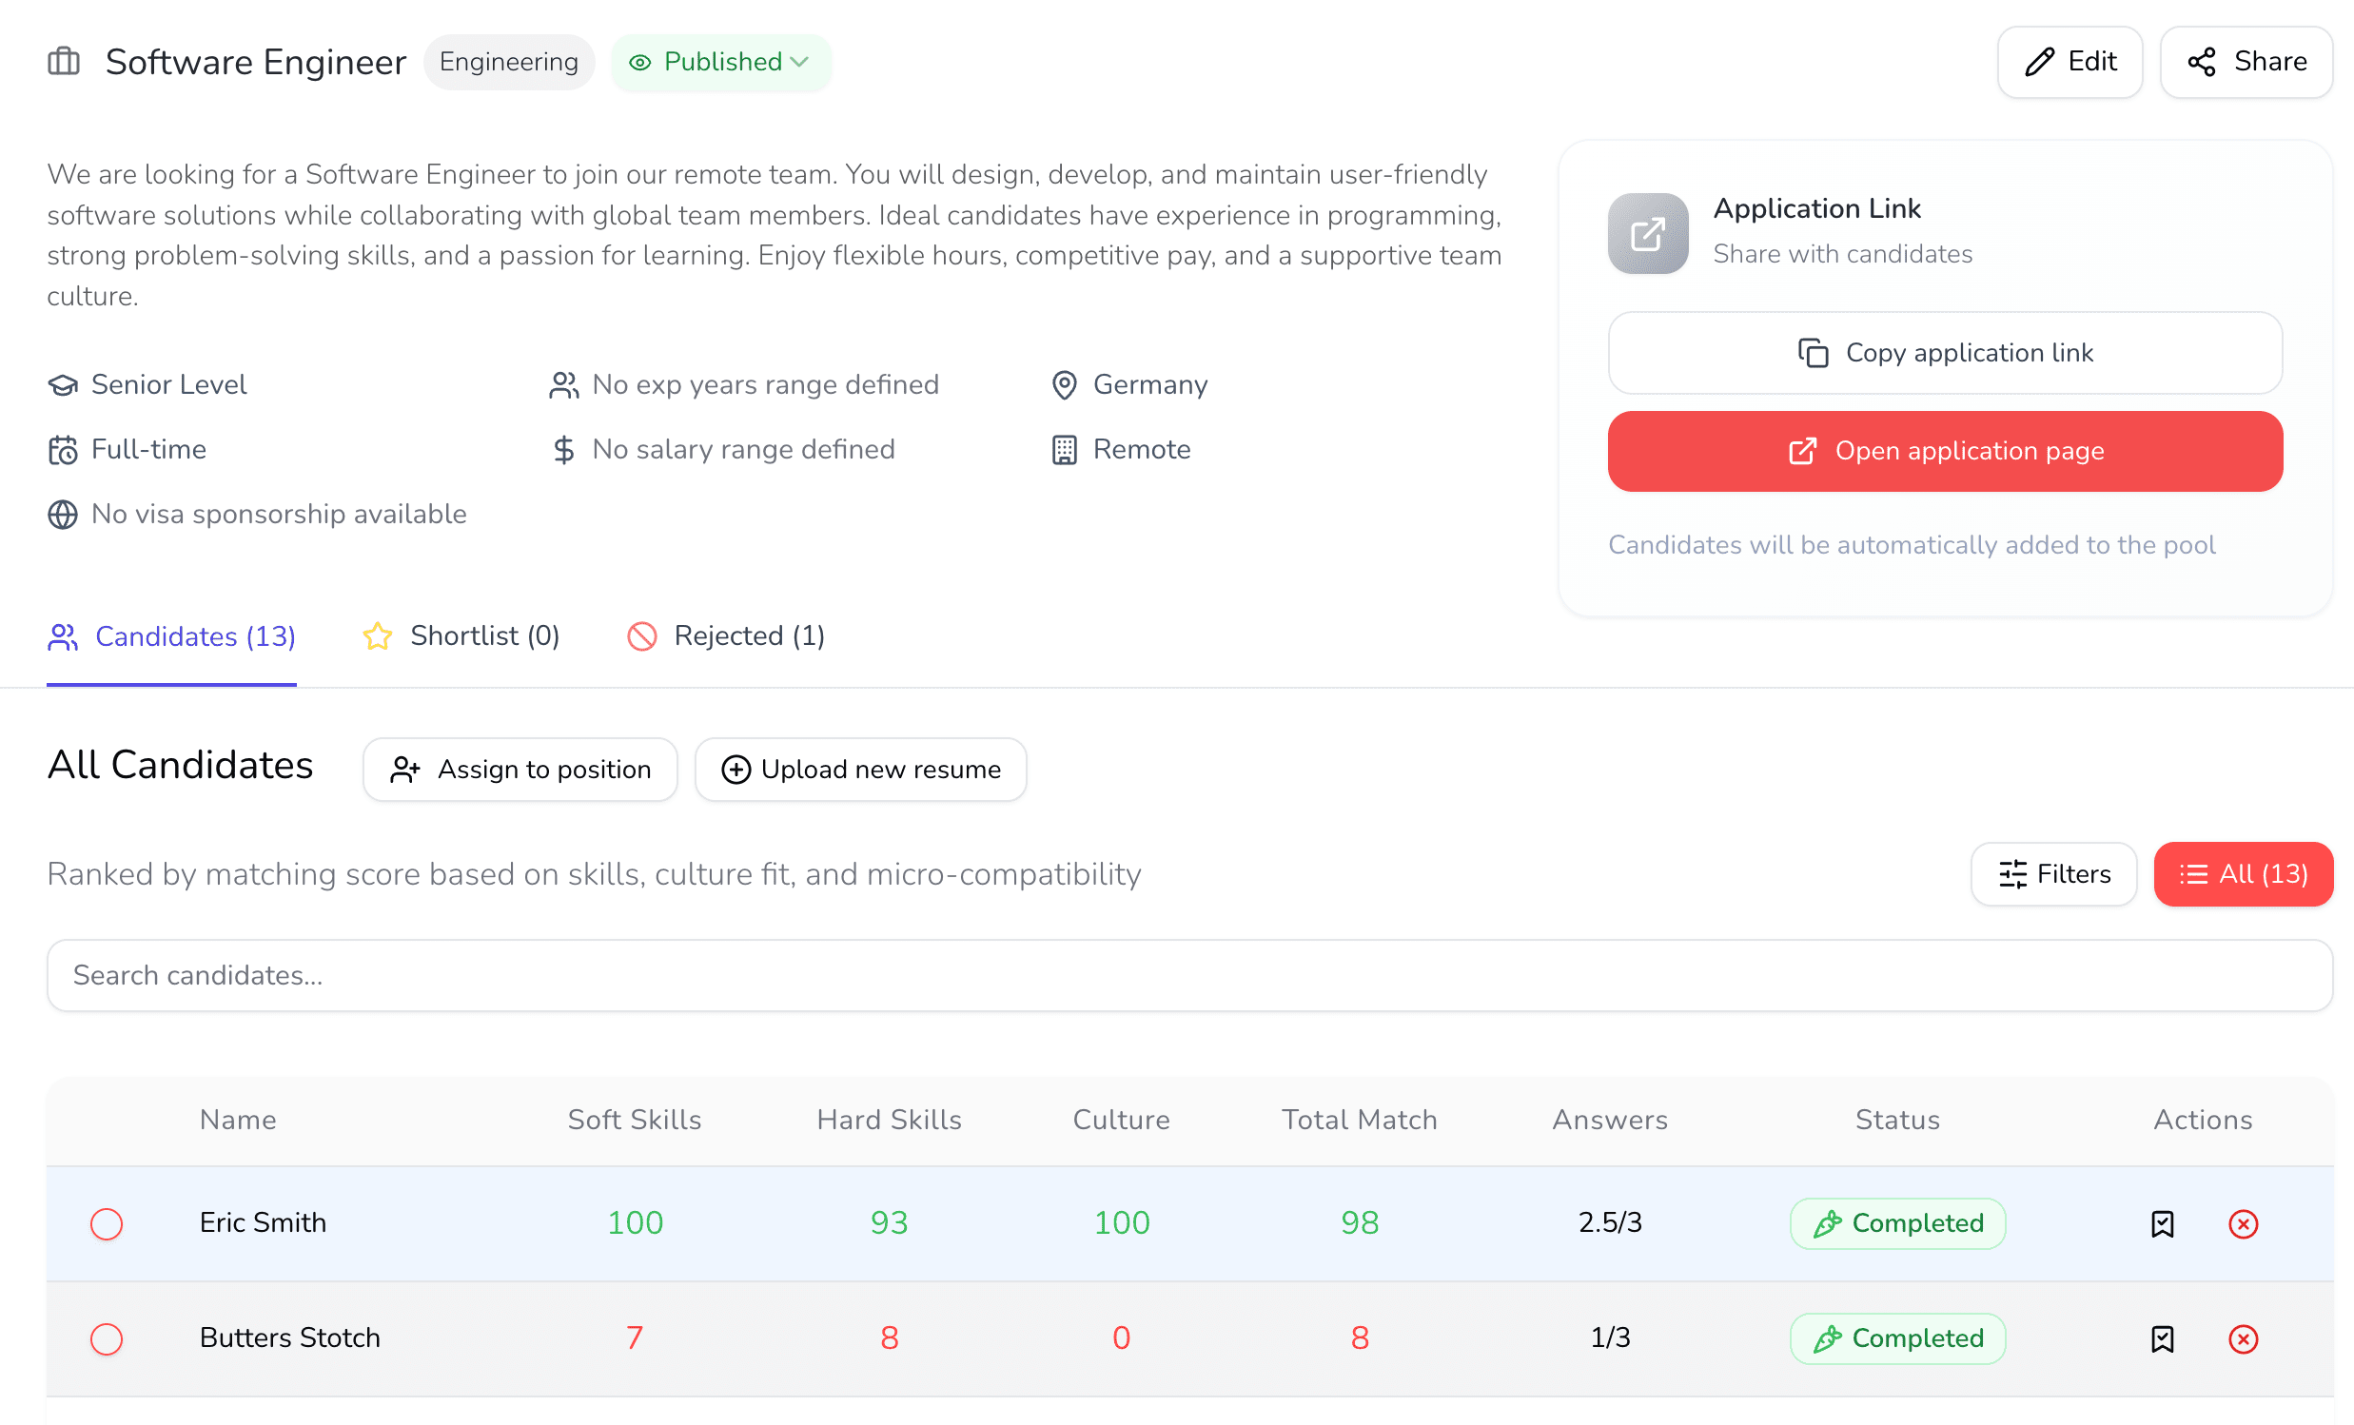Click Copy application link button
Viewport: 2354px width, 1425px height.
1944,352
